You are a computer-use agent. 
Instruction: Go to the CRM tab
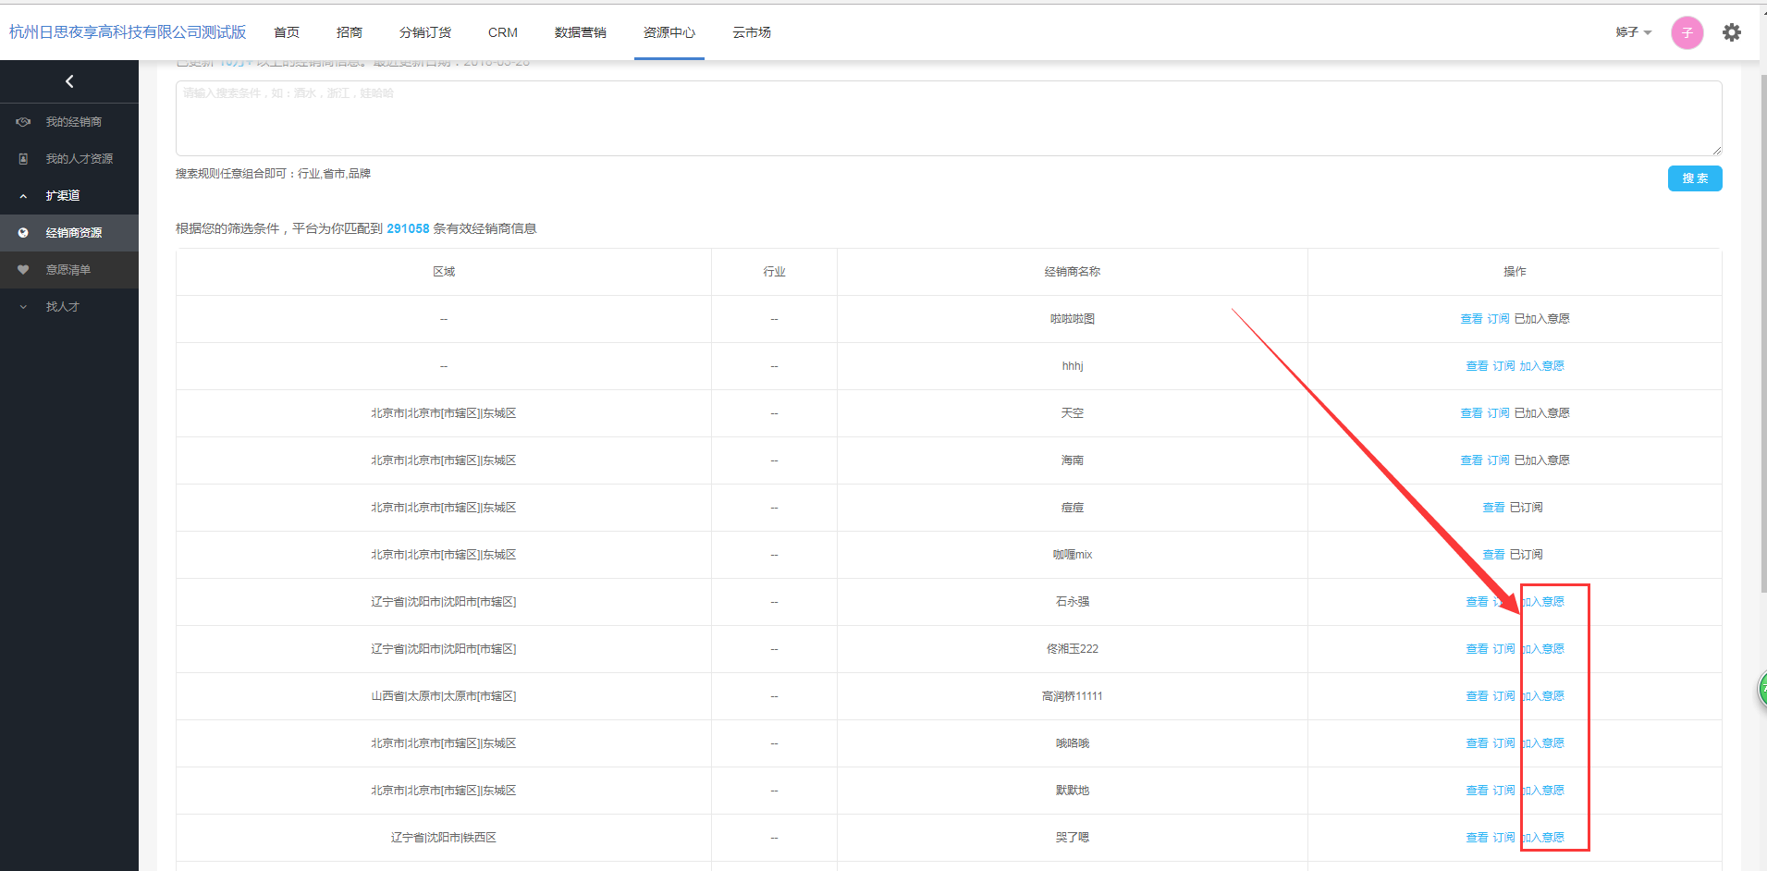(502, 32)
